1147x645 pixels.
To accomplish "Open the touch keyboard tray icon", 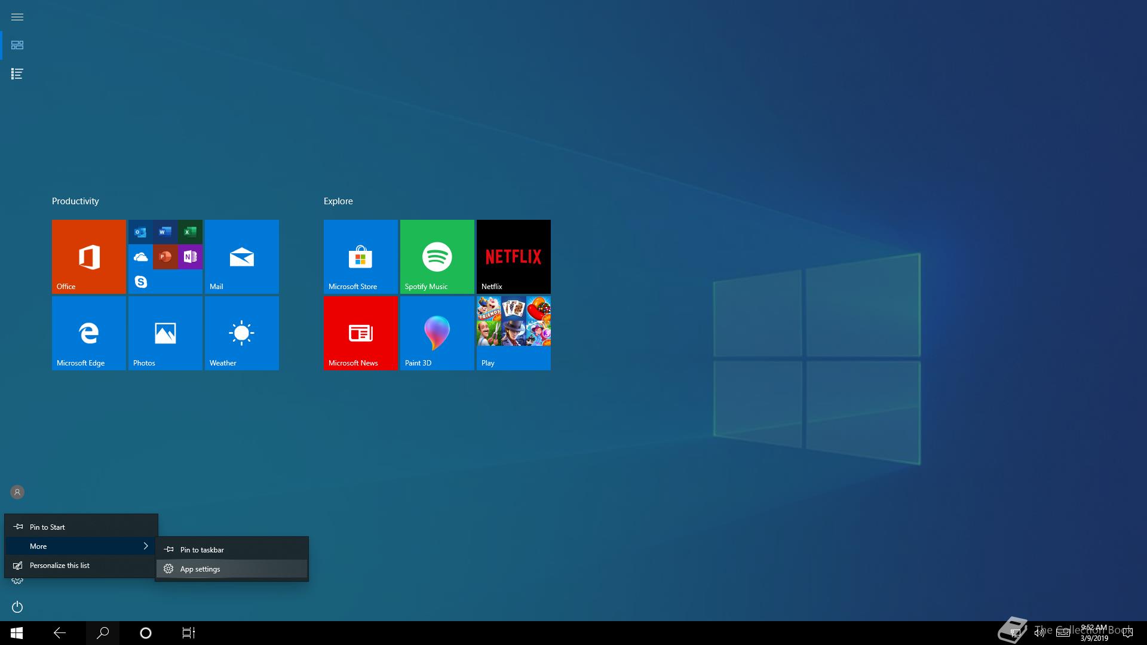I will pyautogui.click(x=1063, y=633).
